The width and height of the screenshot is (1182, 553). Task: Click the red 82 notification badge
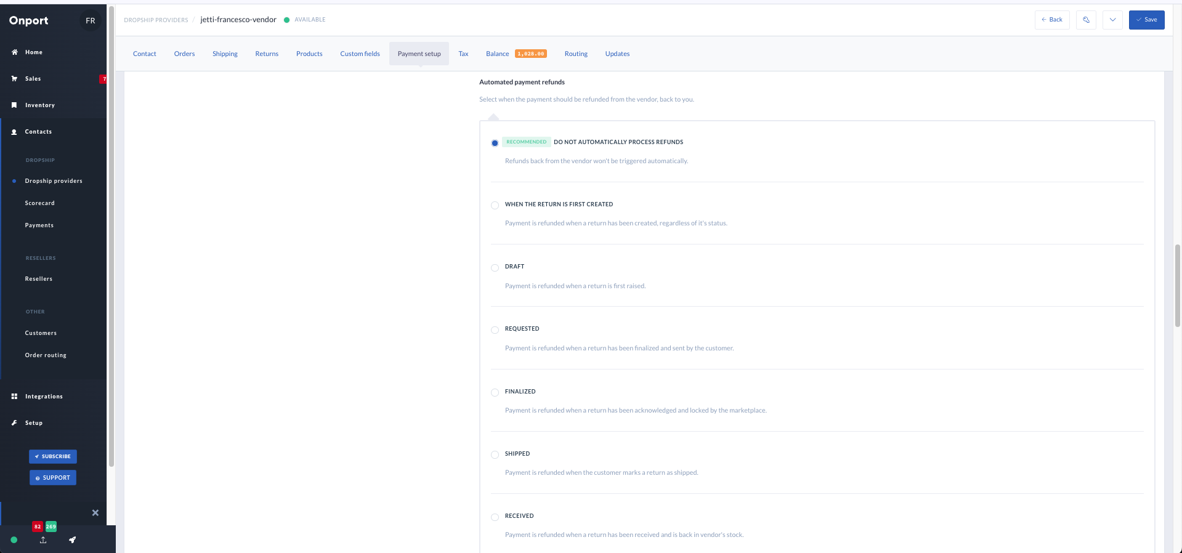pos(38,527)
